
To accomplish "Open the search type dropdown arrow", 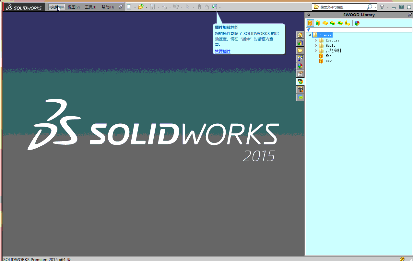I will (x=375, y=7).
